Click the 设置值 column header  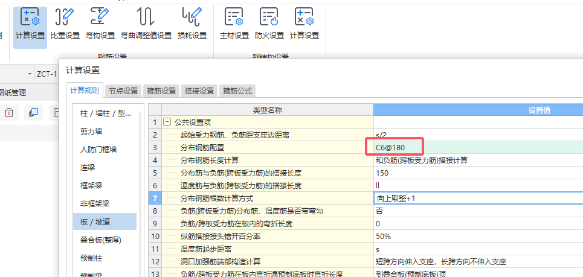(x=478, y=110)
